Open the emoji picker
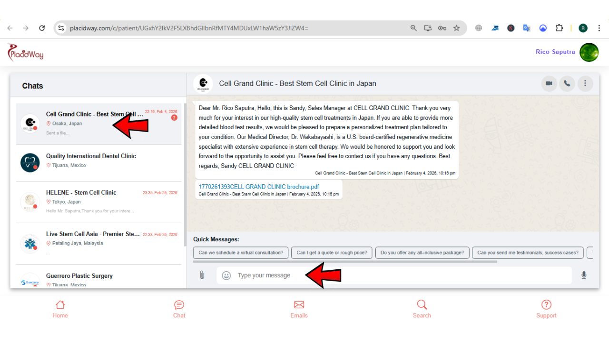 coord(226,275)
